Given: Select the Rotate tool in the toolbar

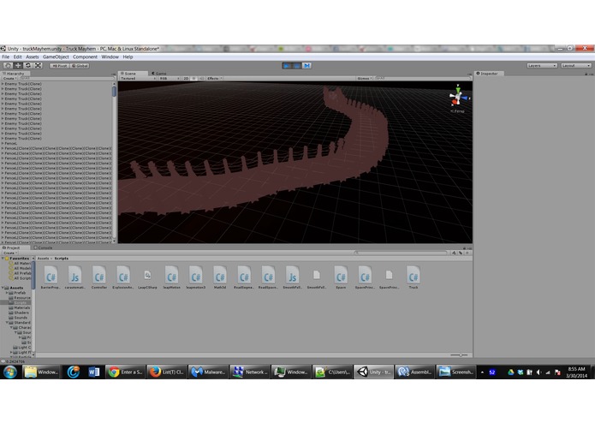Looking at the screenshot, I should (x=28, y=66).
